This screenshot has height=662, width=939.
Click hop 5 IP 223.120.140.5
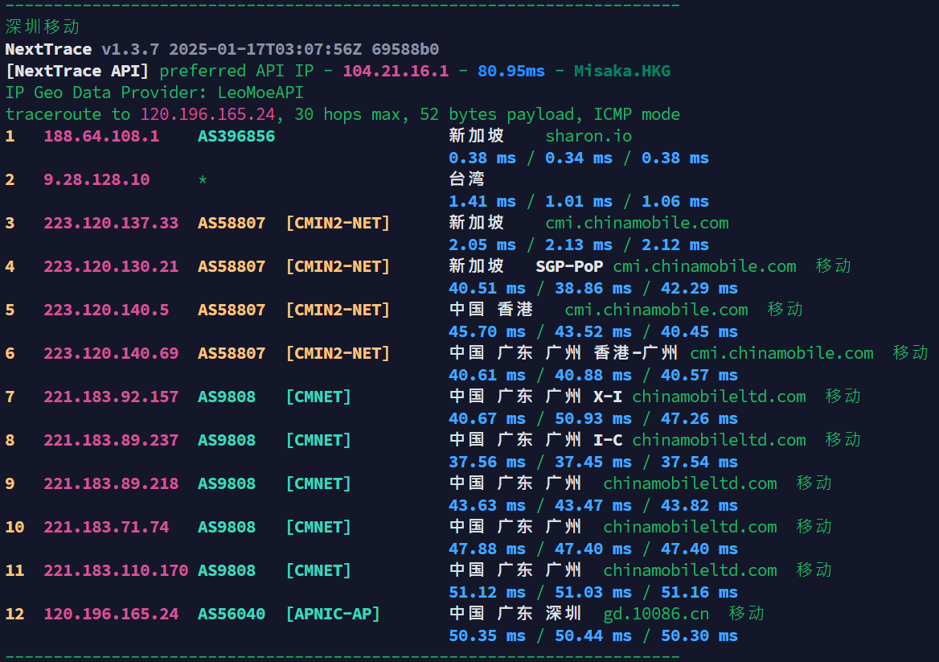click(106, 310)
